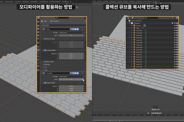
Task: Open the World properties tab icon
Action: pyautogui.click(x=38, y=39)
